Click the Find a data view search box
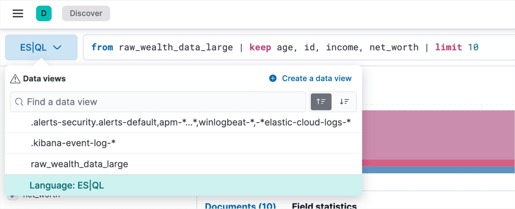The height and width of the screenshot is (209, 515). [x=161, y=102]
